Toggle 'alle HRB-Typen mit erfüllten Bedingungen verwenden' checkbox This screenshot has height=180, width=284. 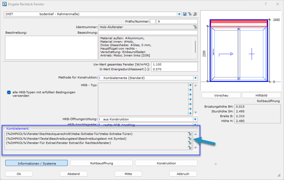click(9, 92)
